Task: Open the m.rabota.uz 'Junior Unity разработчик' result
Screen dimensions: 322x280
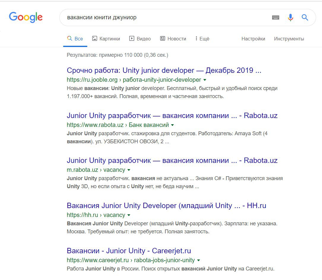Action: tap(172, 160)
